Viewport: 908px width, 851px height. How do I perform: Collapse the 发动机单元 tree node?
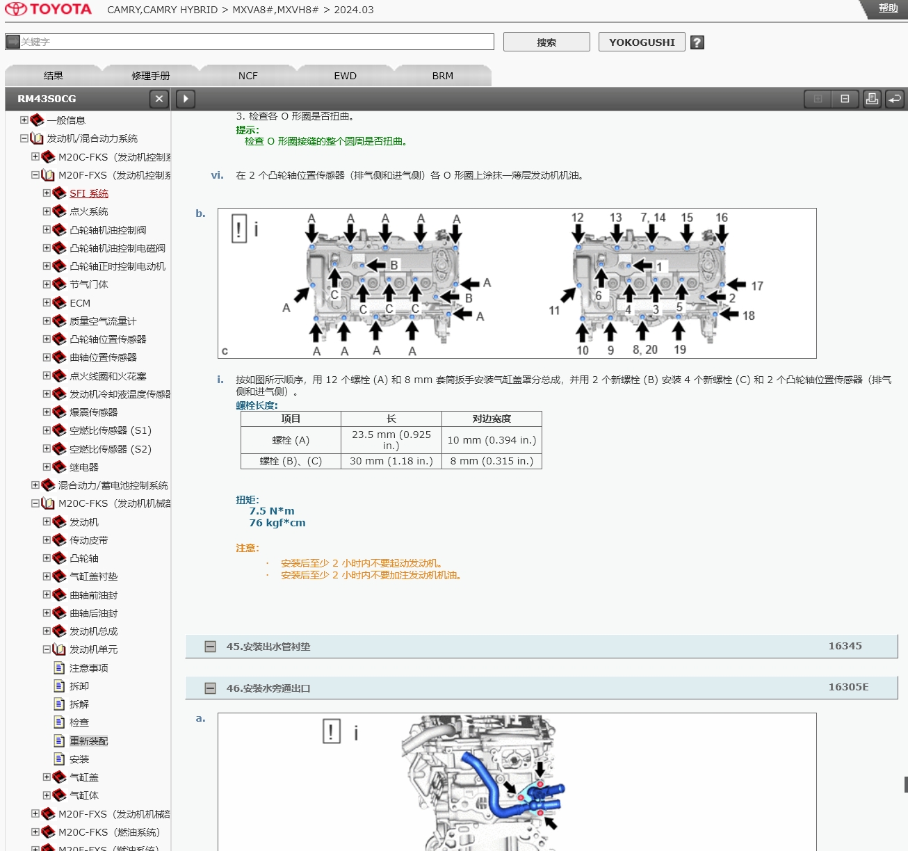tap(47, 649)
